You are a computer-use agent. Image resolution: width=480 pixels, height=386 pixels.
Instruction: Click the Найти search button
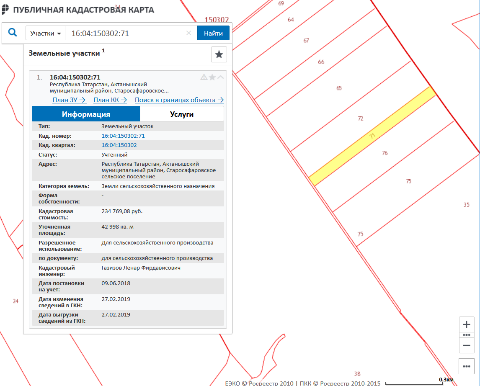pyautogui.click(x=213, y=33)
